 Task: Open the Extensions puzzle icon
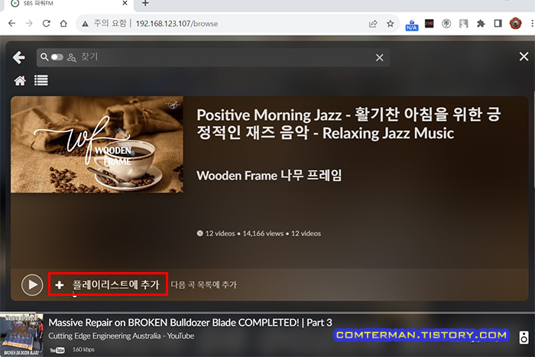[481, 23]
